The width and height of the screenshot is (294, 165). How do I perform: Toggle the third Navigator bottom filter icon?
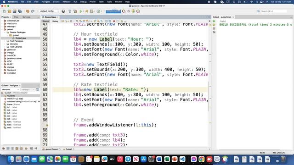[x=12, y=148]
